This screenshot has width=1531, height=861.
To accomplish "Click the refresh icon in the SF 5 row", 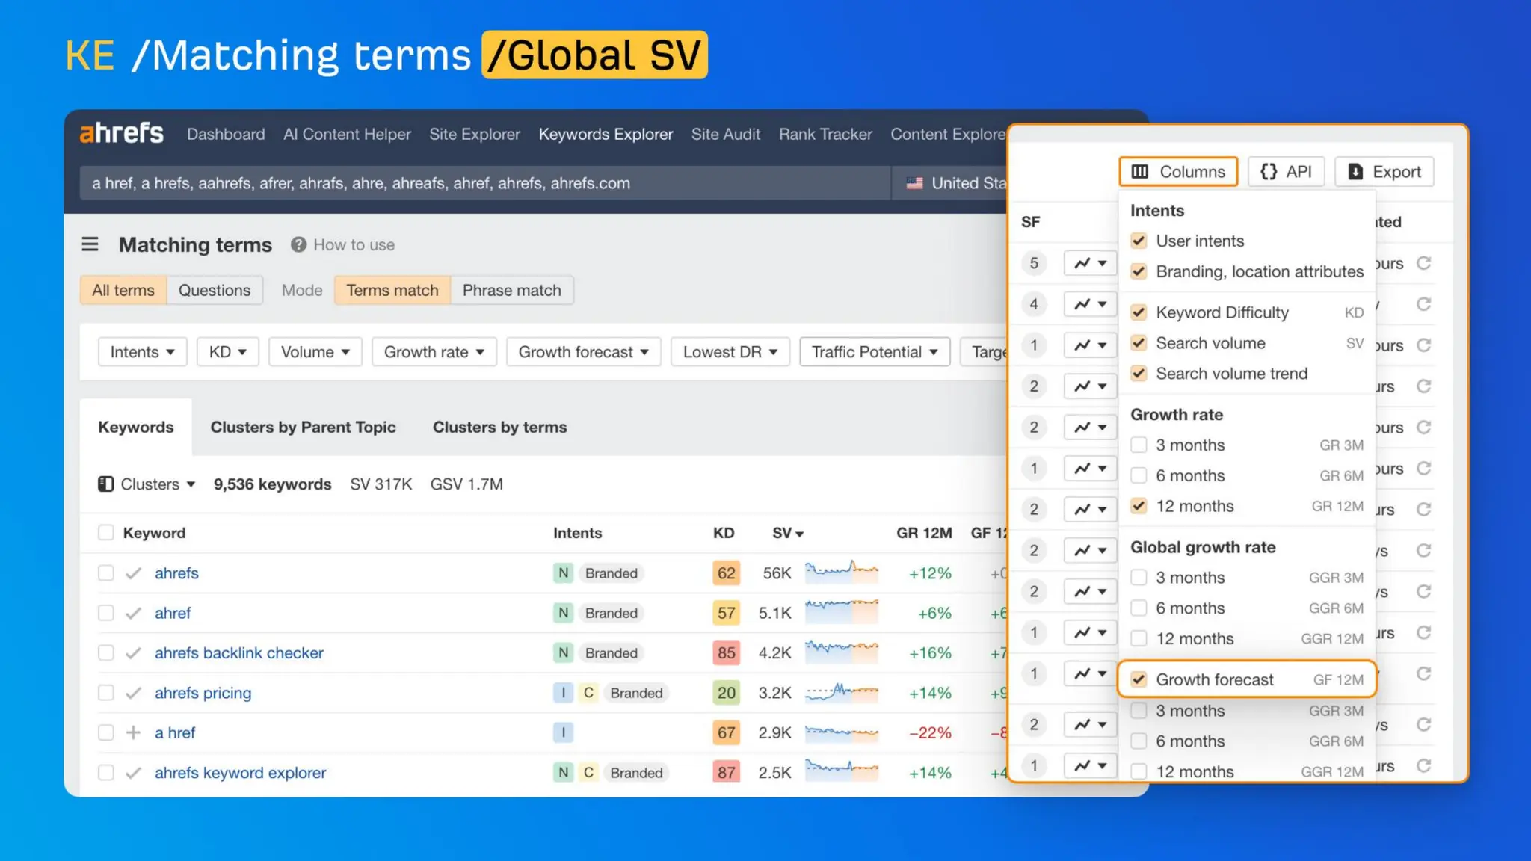I will (x=1424, y=263).
